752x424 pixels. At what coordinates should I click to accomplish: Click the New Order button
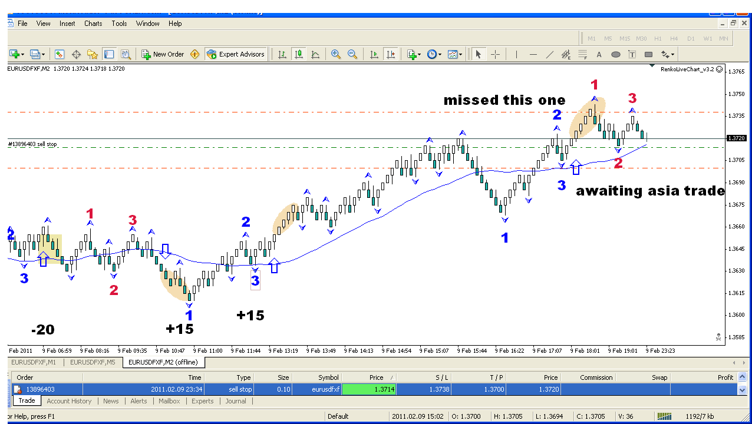click(x=163, y=54)
